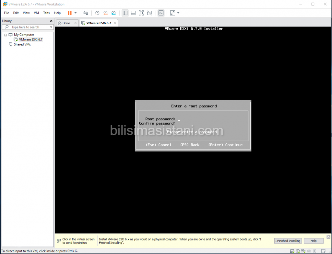Screen dimensions: 332x254
Task: Open the Help menu
Action: (x=57, y=13)
